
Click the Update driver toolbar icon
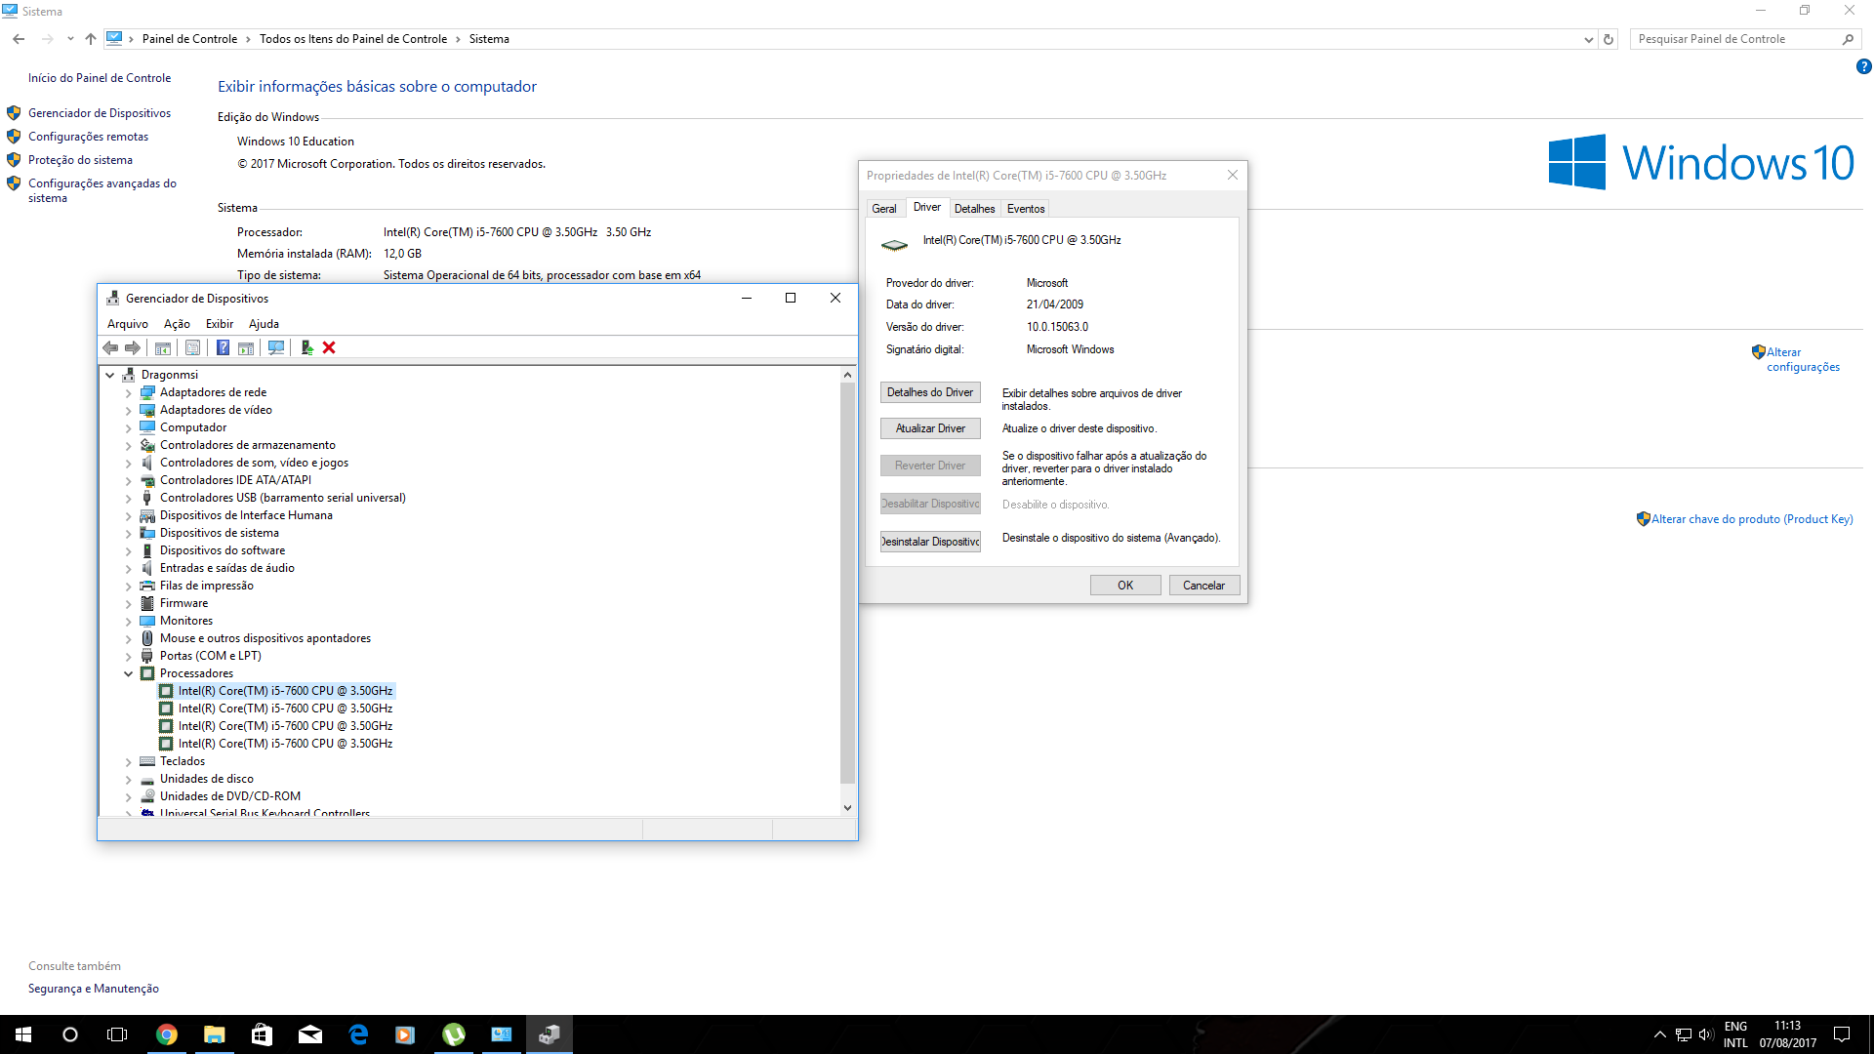click(x=306, y=348)
